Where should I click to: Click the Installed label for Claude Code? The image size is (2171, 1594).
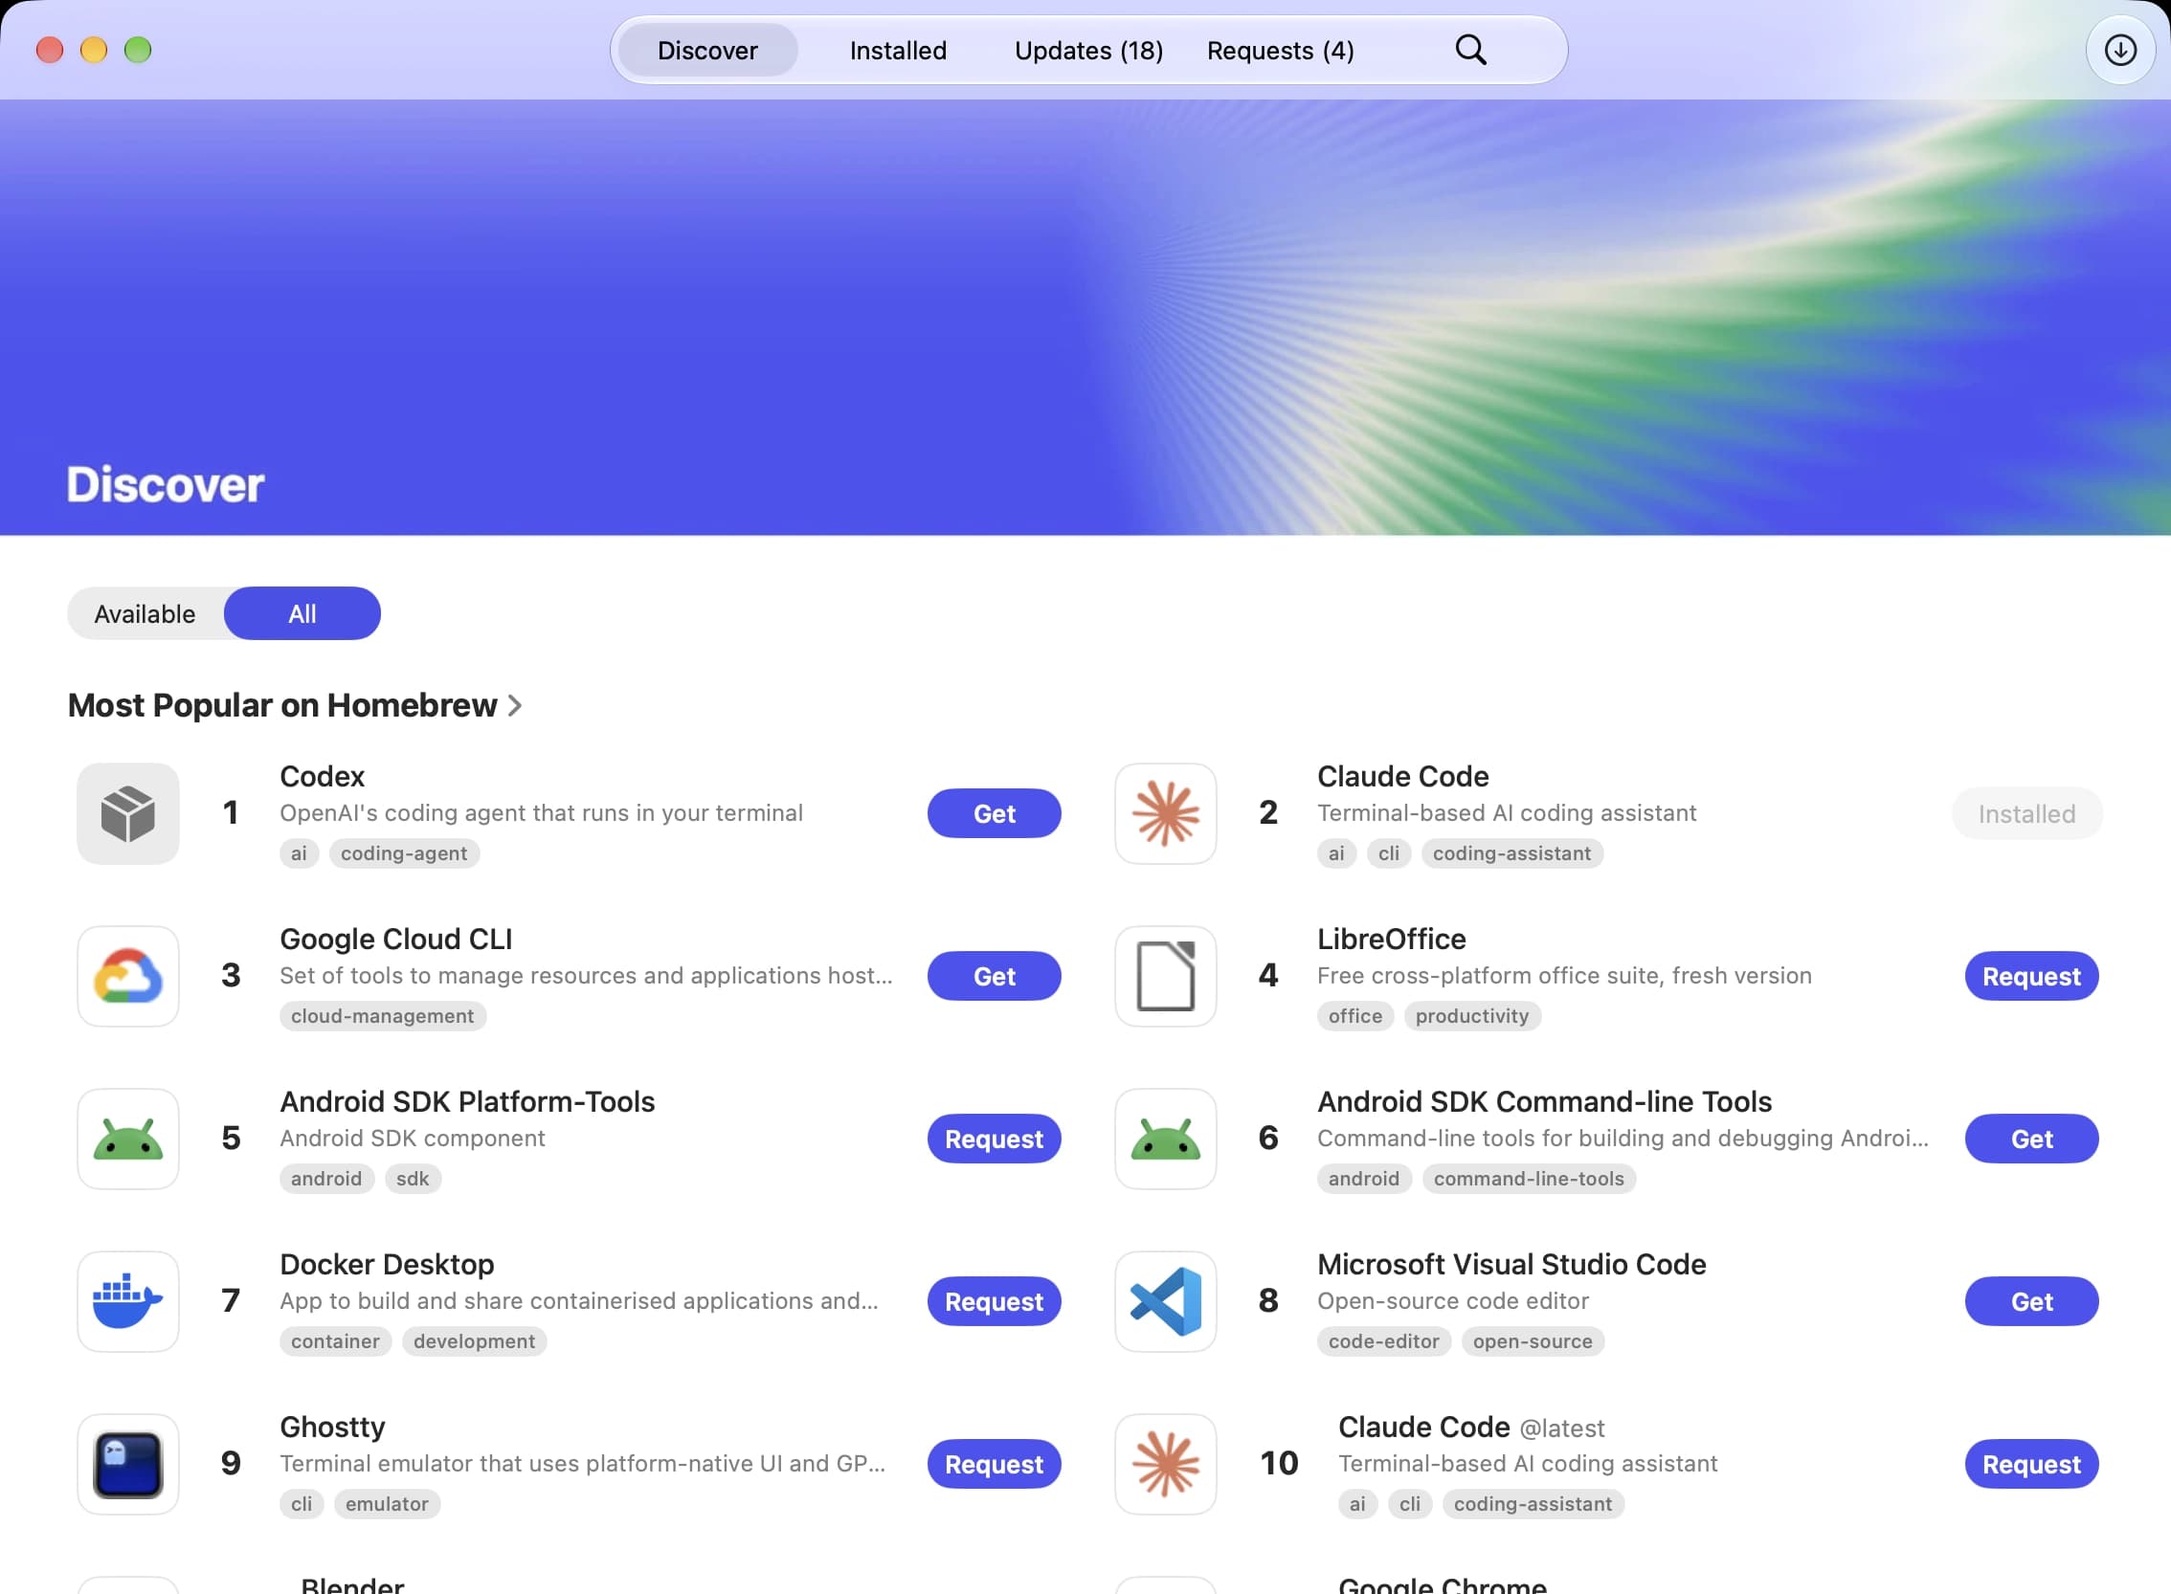(x=2027, y=813)
